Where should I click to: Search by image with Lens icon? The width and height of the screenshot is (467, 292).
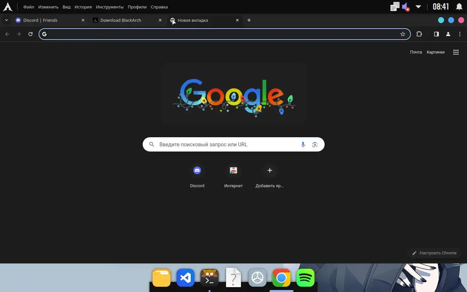315,144
